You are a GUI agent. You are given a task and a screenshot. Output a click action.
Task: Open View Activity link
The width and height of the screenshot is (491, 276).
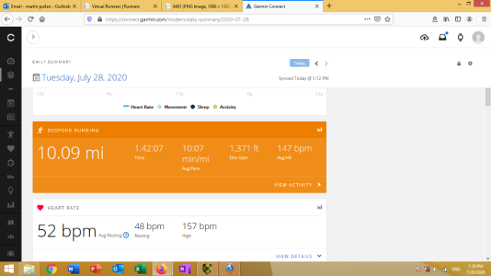[297, 185]
